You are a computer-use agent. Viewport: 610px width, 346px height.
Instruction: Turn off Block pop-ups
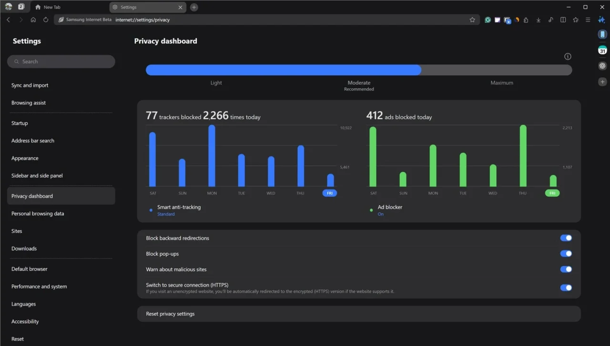tap(566, 253)
